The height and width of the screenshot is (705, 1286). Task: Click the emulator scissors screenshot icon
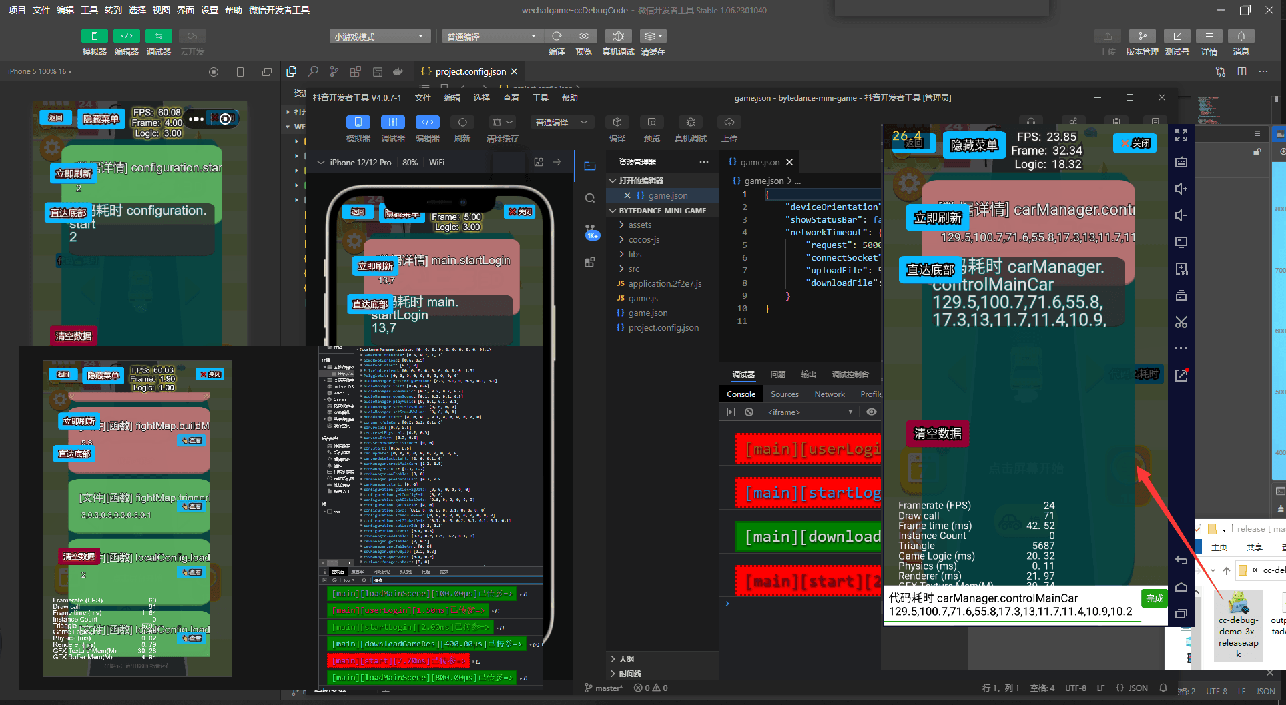(1181, 322)
